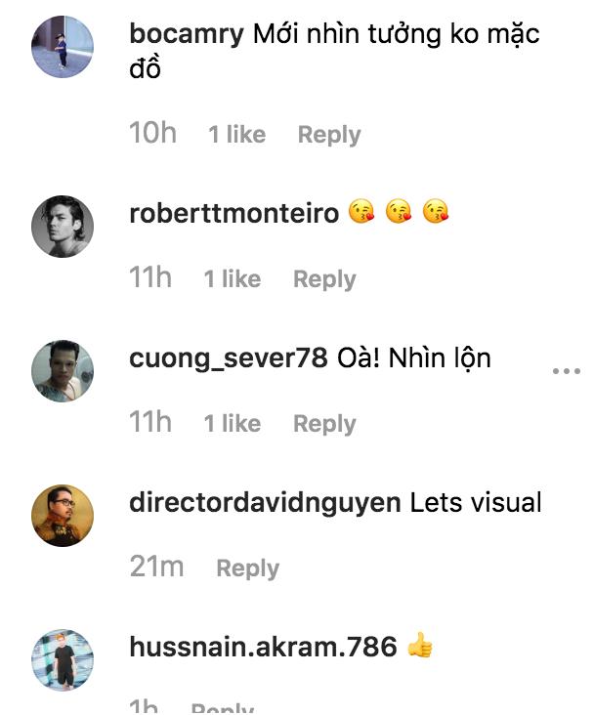Reply to cuong_sever78's comment

point(324,424)
